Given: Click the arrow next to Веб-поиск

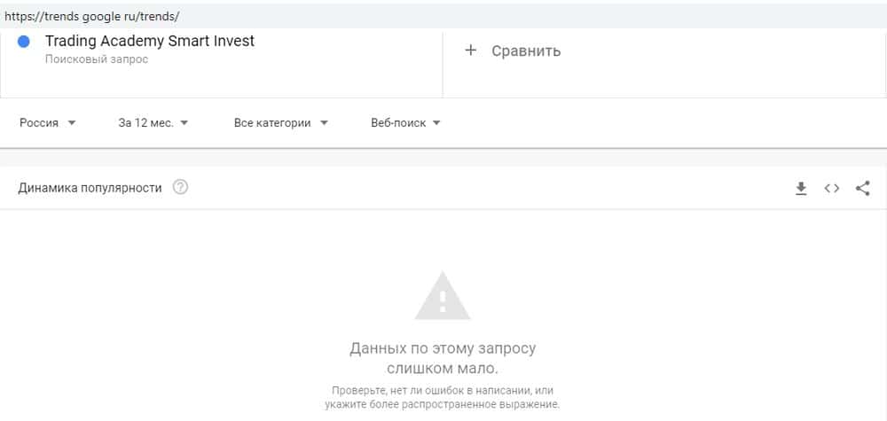Looking at the screenshot, I should pos(437,123).
